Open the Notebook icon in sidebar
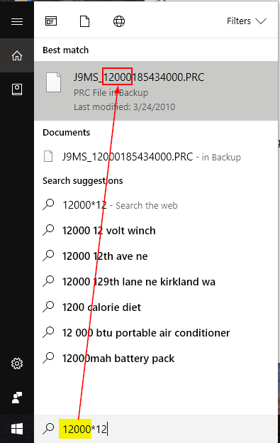 pyautogui.click(x=17, y=89)
